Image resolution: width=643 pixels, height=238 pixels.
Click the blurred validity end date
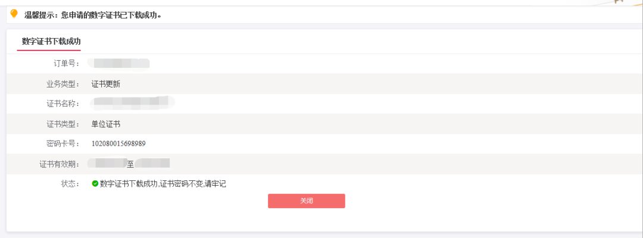(x=152, y=163)
